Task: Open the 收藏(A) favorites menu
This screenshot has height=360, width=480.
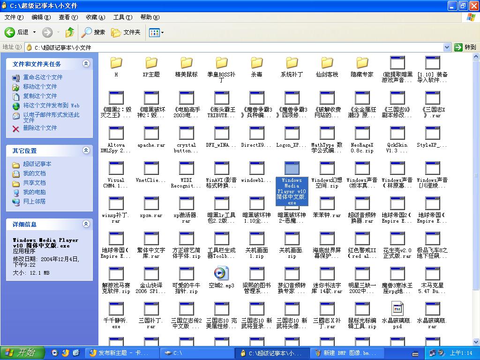Action: [95, 17]
